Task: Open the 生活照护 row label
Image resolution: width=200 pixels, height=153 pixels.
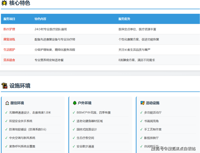Action: (x=9, y=50)
